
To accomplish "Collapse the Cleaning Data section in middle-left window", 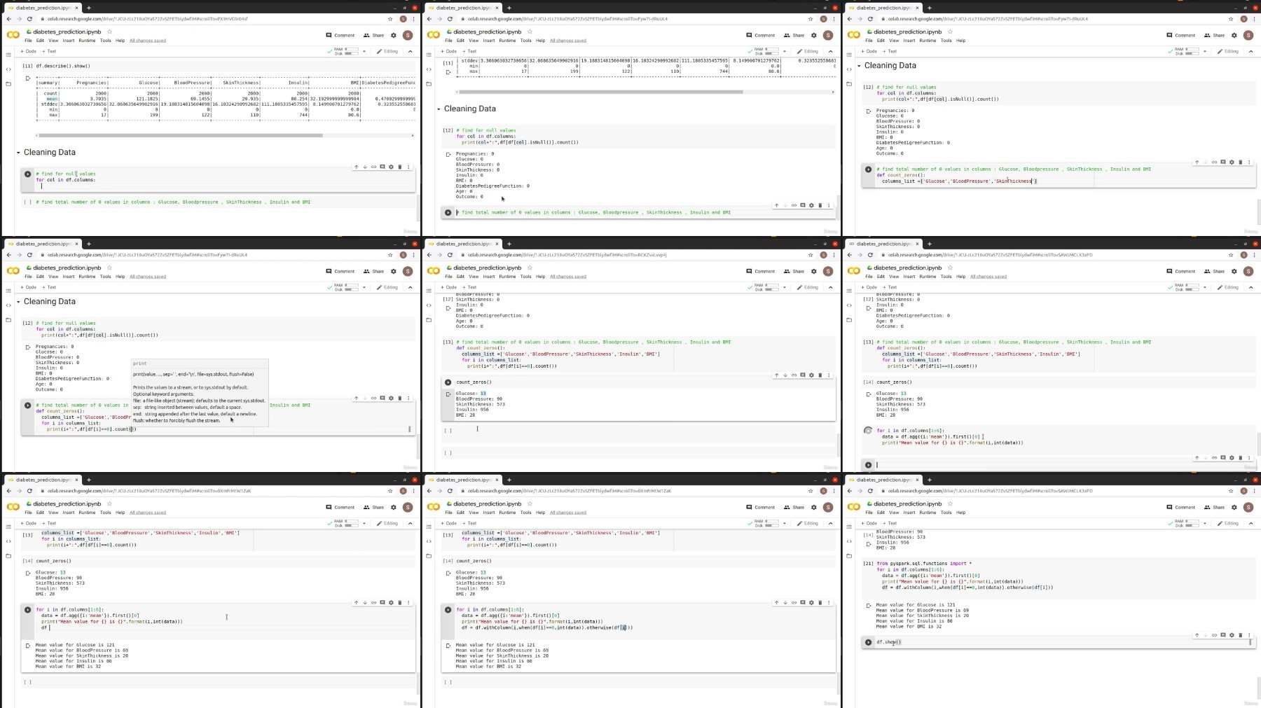I will click(x=18, y=302).
